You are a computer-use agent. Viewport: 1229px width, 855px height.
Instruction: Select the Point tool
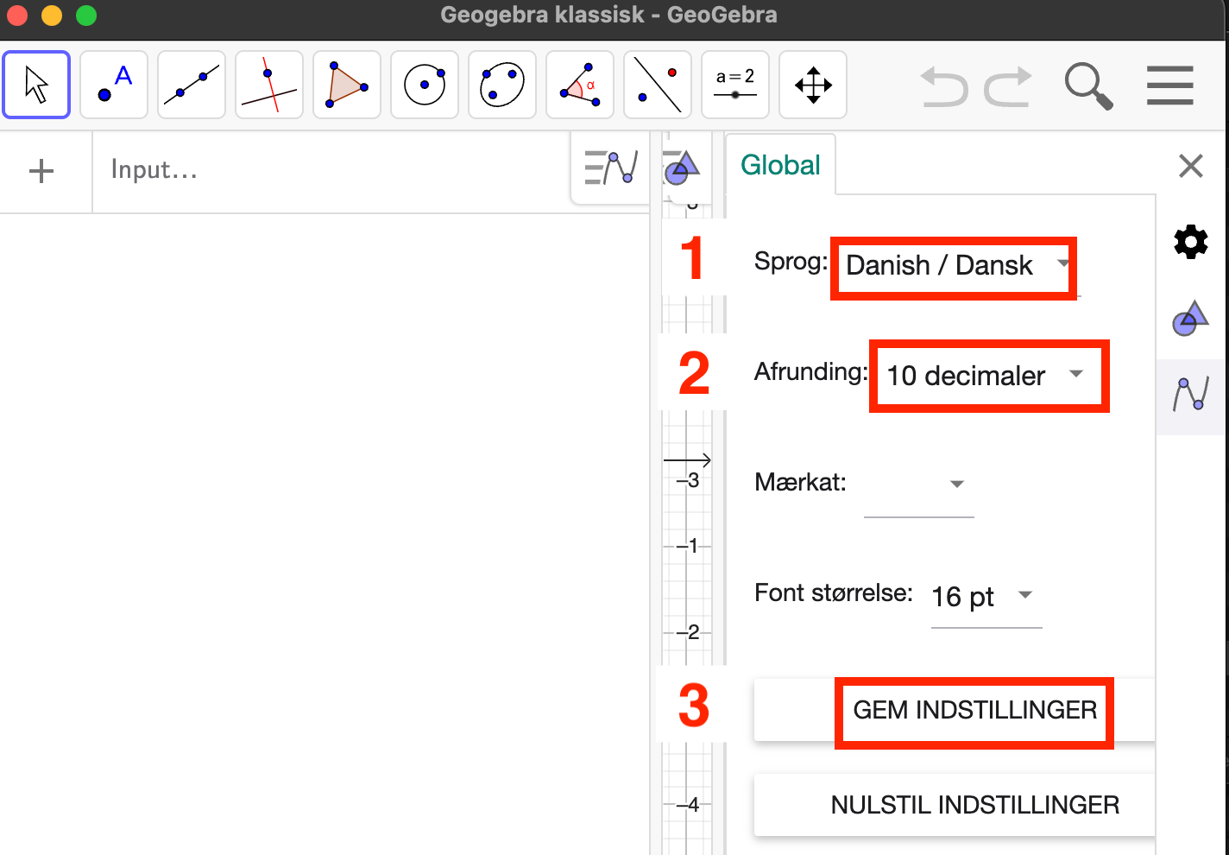114,85
